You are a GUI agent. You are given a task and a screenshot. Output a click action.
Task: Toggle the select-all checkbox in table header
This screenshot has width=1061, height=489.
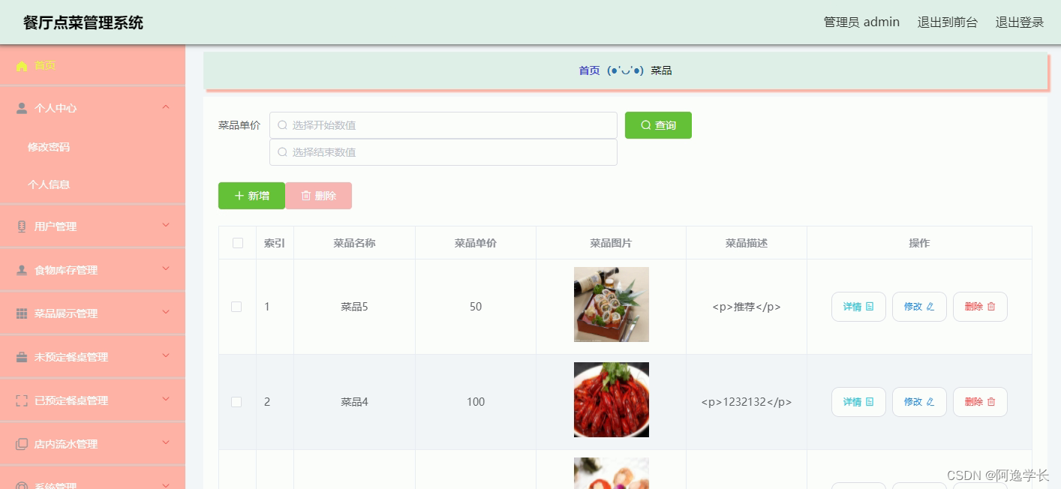(x=238, y=243)
